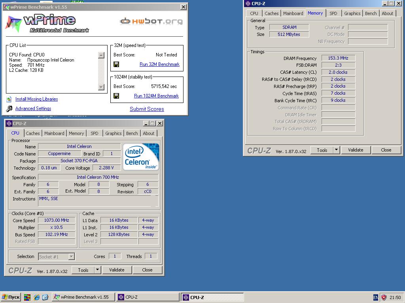Click the active CPU-Z taskbar button
The image size is (405, 303).
coord(212,297)
